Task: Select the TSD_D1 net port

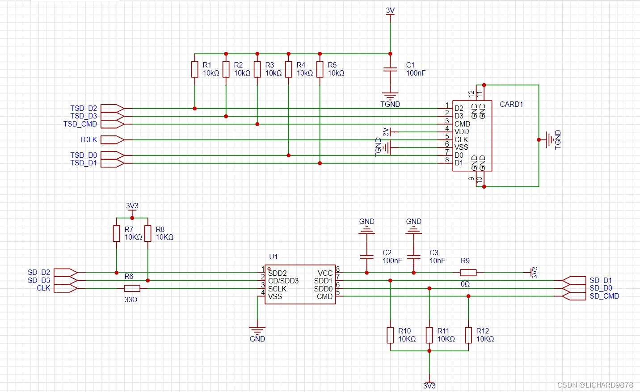Action: click(x=112, y=163)
